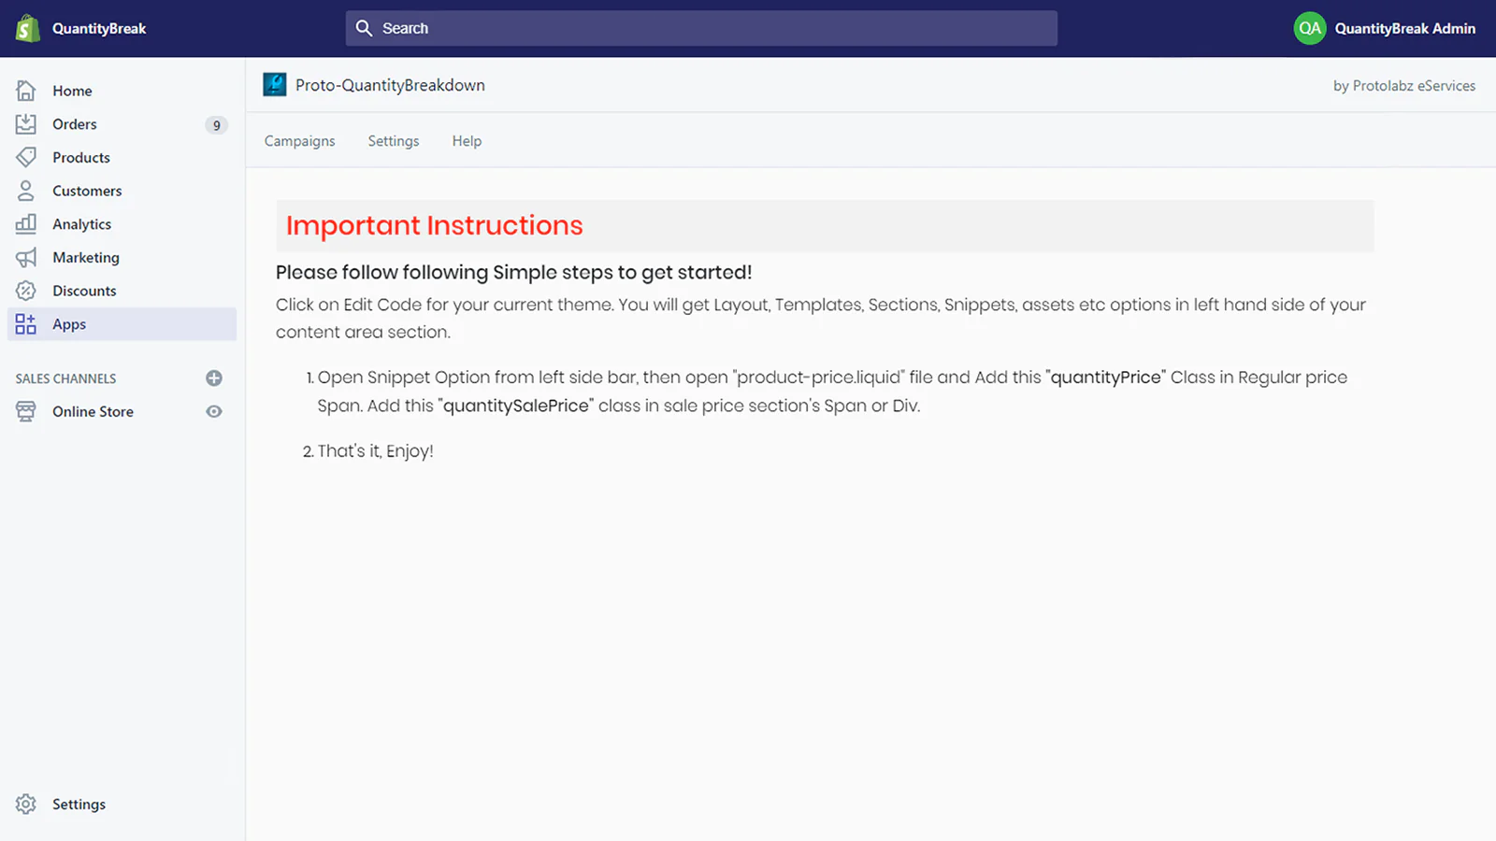Click the Orders count badge showing 9
The width and height of the screenshot is (1496, 841).
(x=216, y=125)
